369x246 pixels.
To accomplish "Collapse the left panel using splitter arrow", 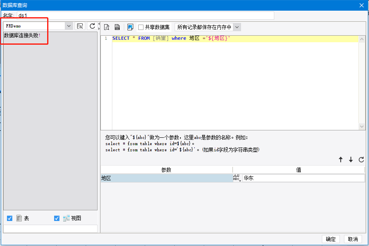I will tap(99, 24).
